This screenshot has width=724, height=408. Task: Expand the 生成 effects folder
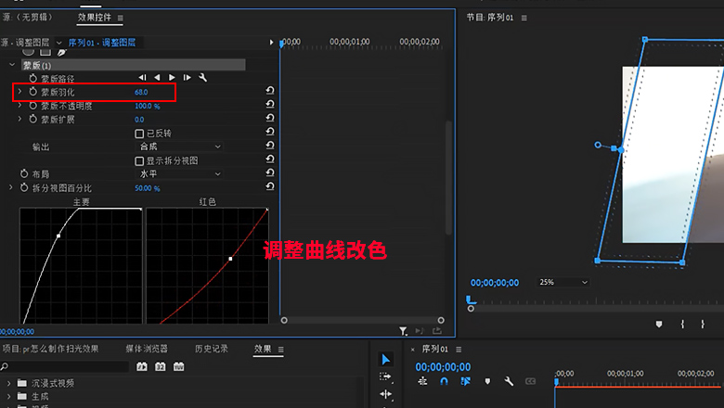(x=8, y=397)
